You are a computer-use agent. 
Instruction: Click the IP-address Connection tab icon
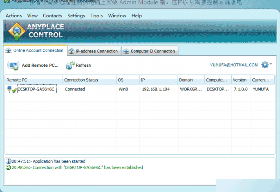click(x=72, y=51)
